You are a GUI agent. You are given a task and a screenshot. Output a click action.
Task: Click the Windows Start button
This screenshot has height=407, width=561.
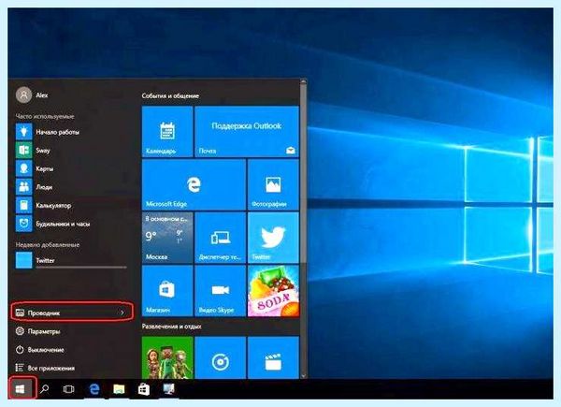pyautogui.click(x=21, y=388)
